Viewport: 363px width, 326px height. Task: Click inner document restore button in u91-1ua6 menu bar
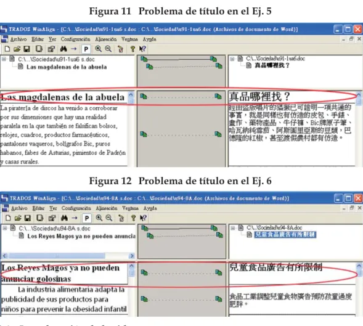point(351,39)
